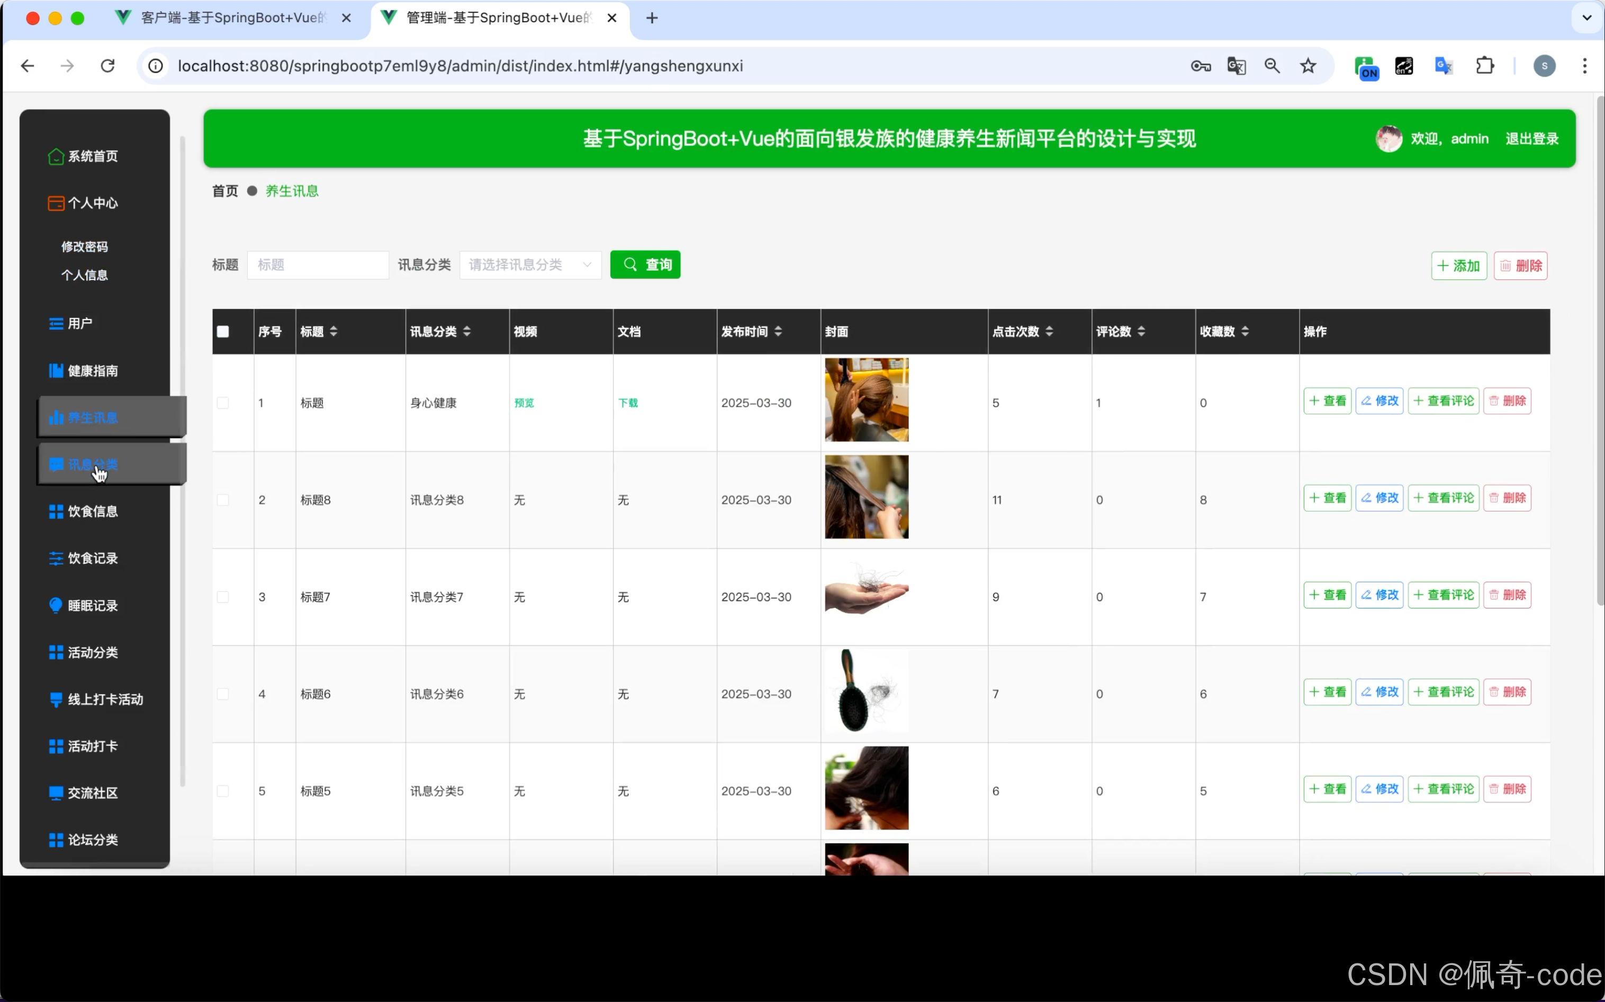Open 饮食信息 in the sidebar menu

click(93, 511)
